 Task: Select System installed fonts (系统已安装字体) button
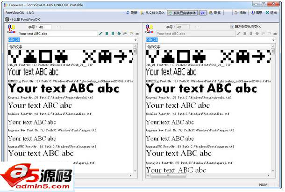click(x=182, y=13)
